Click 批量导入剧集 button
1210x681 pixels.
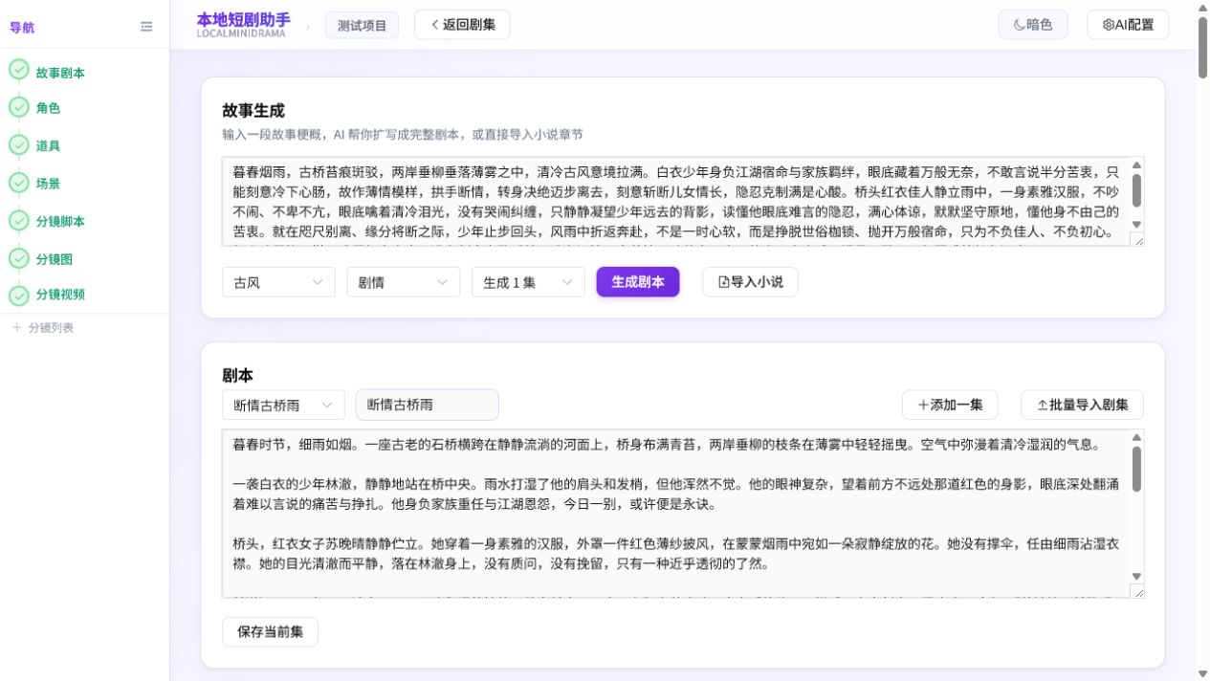click(x=1082, y=405)
